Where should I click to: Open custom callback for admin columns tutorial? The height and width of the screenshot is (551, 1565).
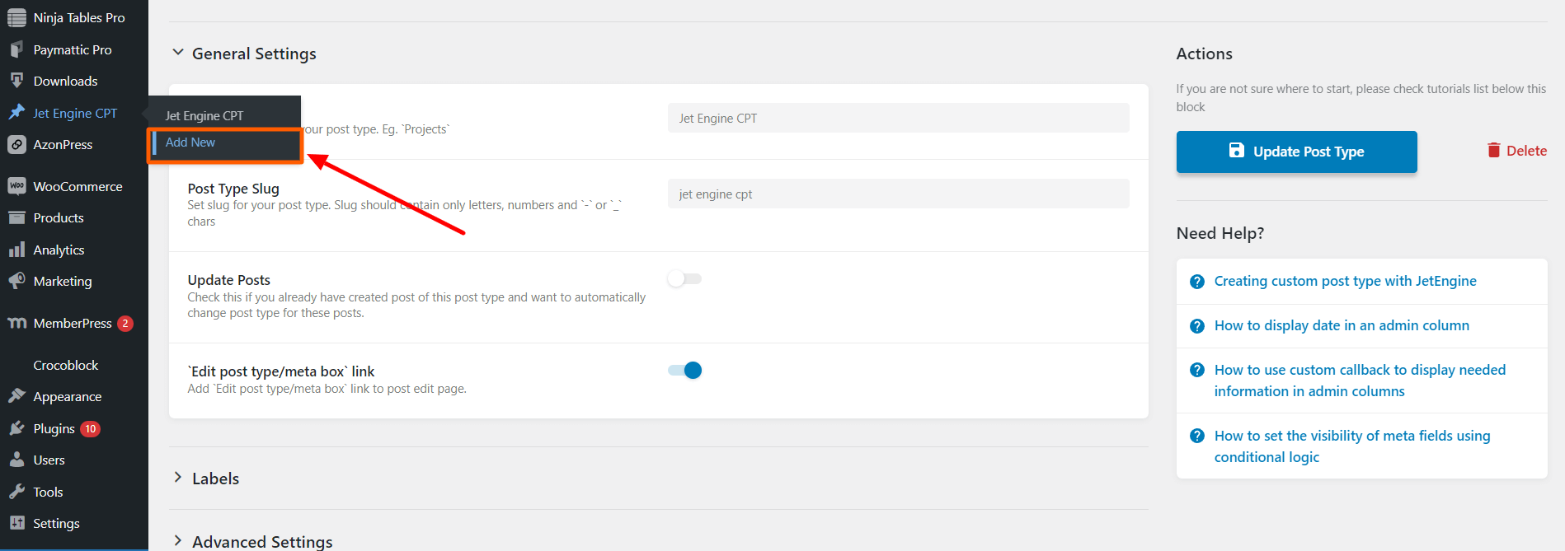(x=1360, y=381)
